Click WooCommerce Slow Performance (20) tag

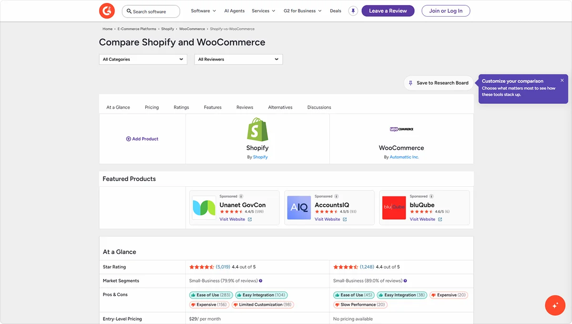click(360, 305)
